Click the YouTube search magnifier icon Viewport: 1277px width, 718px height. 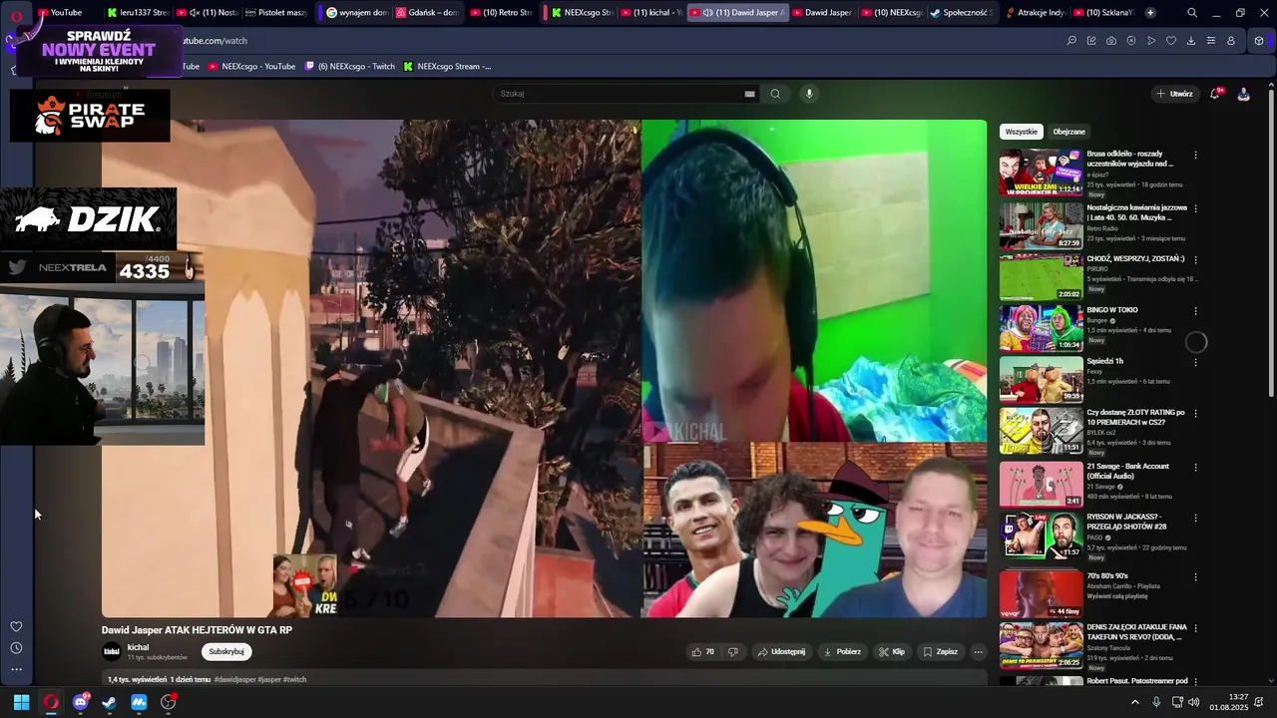click(x=775, y=94)
